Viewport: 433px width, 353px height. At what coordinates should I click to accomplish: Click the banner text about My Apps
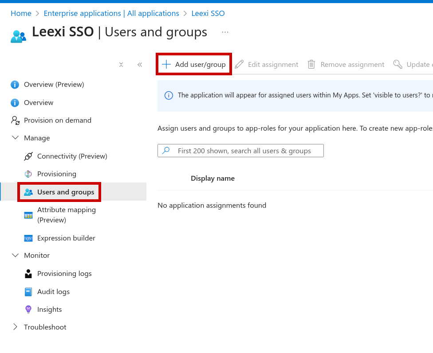pos(305,95)
